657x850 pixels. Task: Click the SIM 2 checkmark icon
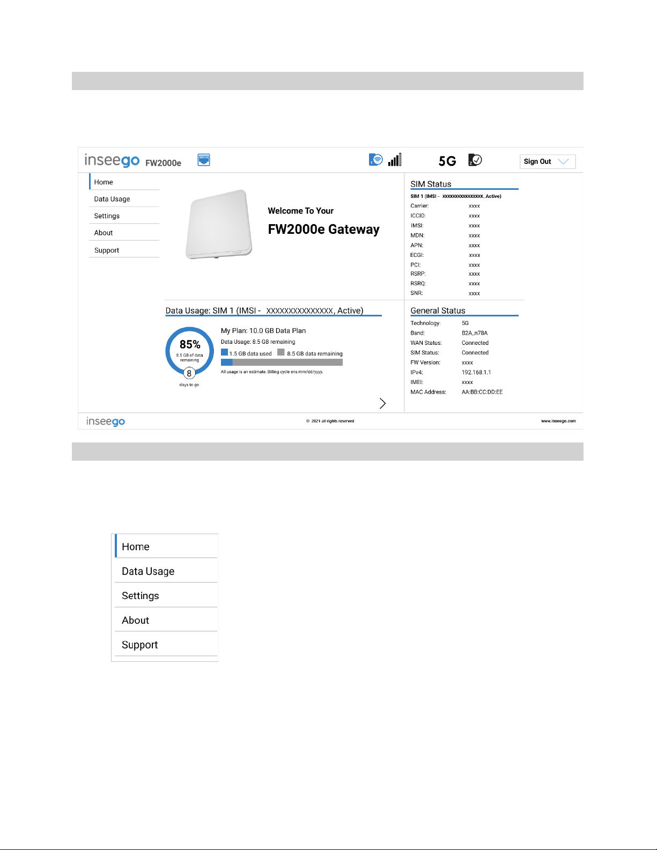tap(475, 160)
